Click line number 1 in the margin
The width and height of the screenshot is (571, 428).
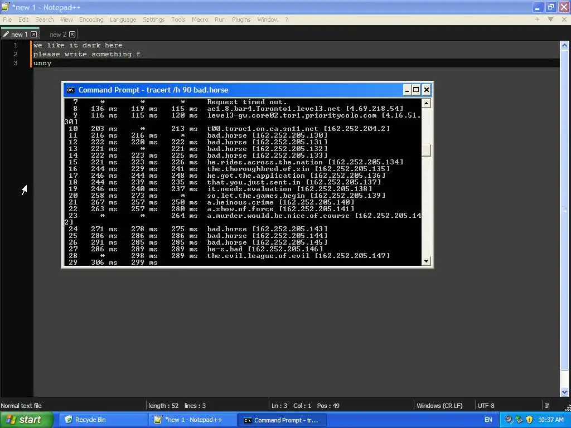(15, 45)
